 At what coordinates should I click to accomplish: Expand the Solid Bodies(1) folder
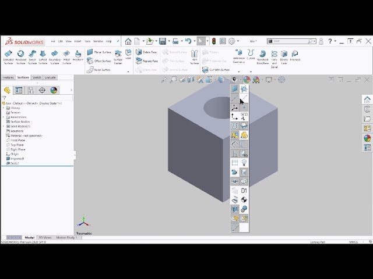click(x=3, y=126)
